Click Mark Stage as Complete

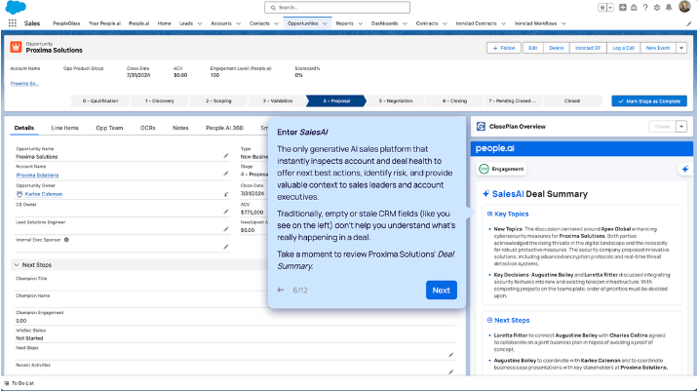[x=649, y=101]
